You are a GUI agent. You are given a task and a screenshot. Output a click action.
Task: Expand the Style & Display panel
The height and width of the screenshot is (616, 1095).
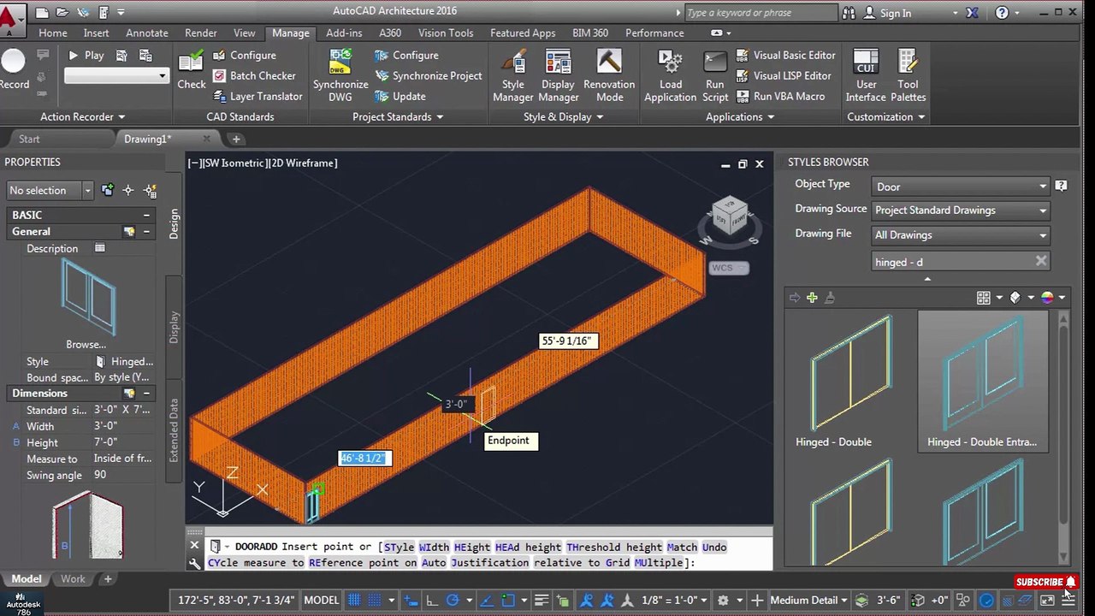[563, 116]
